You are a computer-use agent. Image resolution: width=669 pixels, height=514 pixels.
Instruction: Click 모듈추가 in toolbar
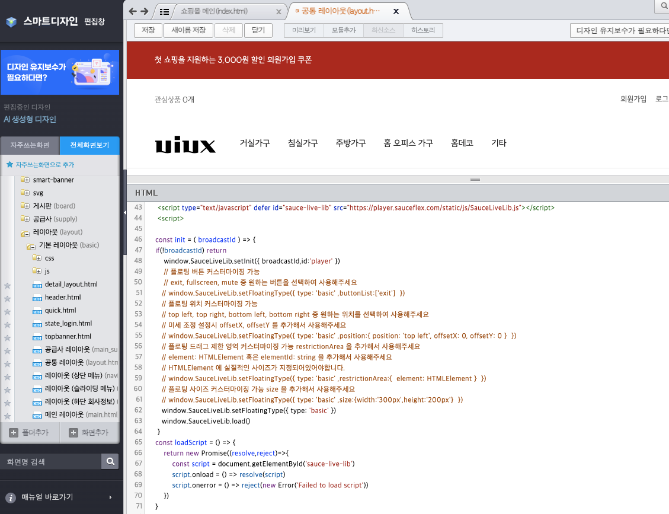point(344,30)
